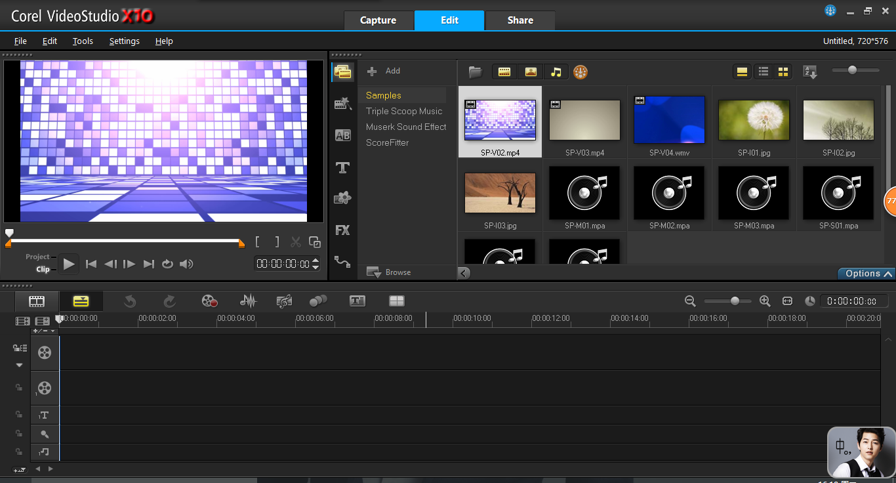
Task: Click timecode stepper up arrow
Action: 316,261
